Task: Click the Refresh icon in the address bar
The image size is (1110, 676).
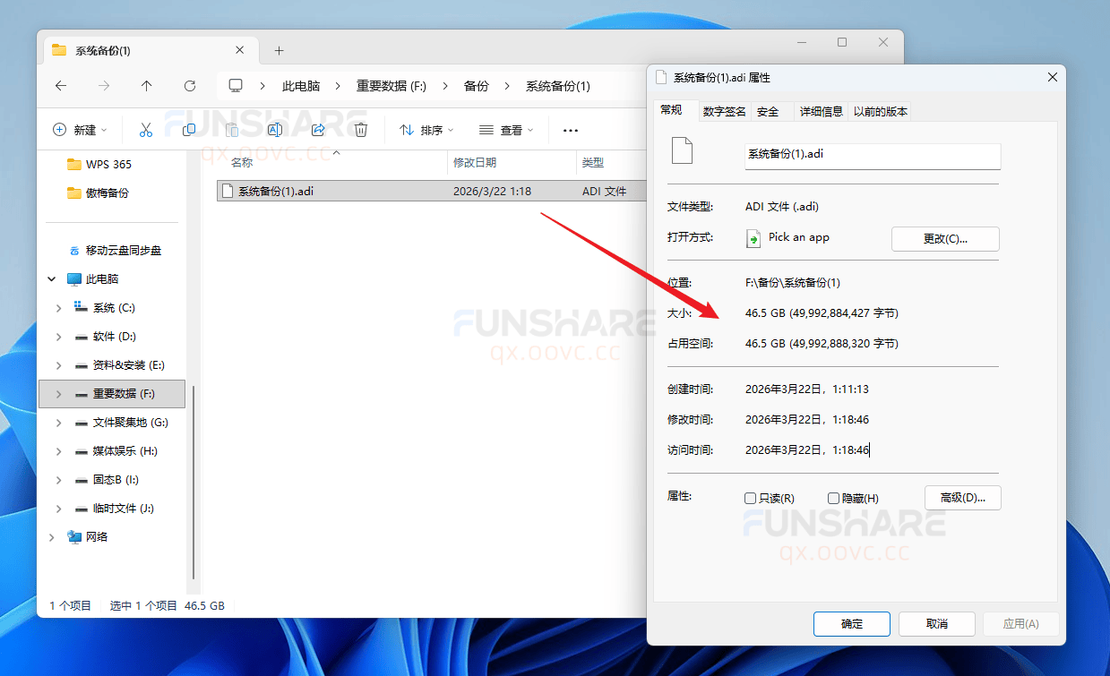Action: (x=189, y=86)
